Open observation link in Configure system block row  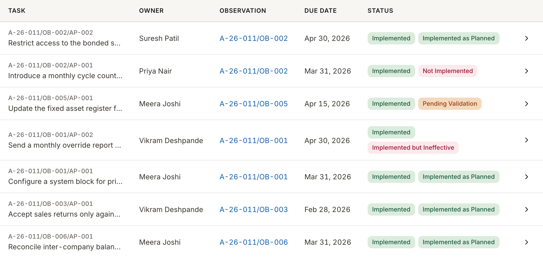point(254,177)
